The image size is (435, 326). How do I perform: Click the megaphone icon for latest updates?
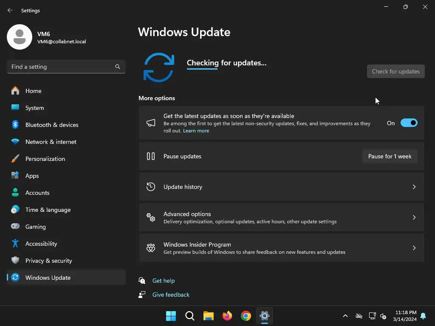click(x=151, y=123)
